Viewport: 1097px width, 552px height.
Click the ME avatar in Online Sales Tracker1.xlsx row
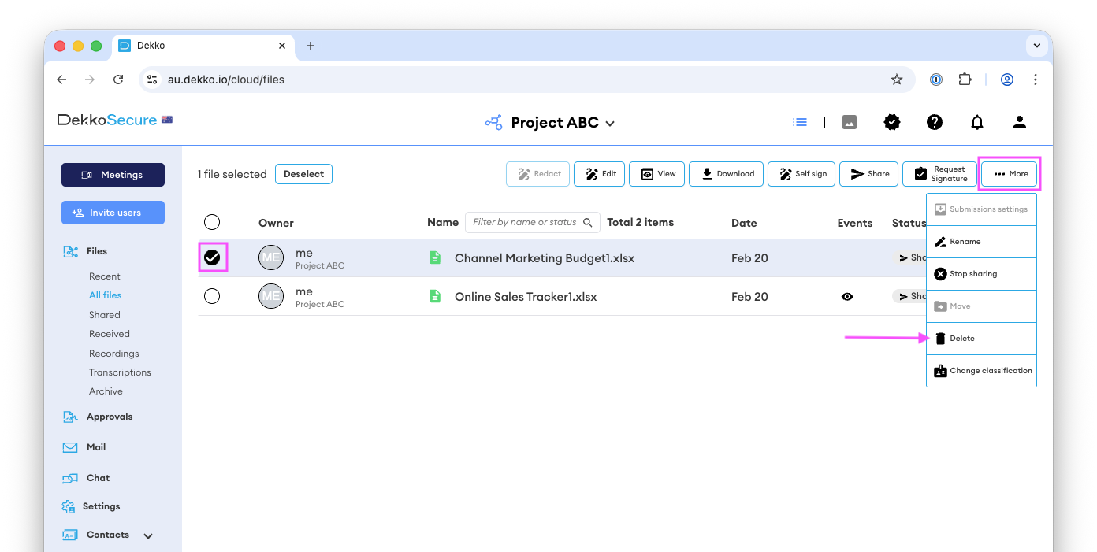[x=271, y=296]
